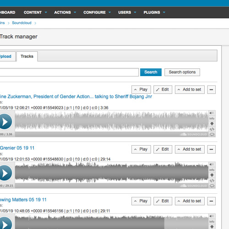Expand Add to set for Grenier track
The width and height of the screenshot is (229, 229).
click(x=190, y=149)
